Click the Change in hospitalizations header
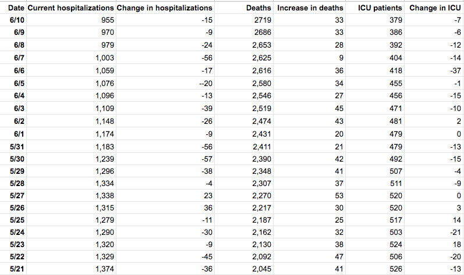 [x=165, y=8]
